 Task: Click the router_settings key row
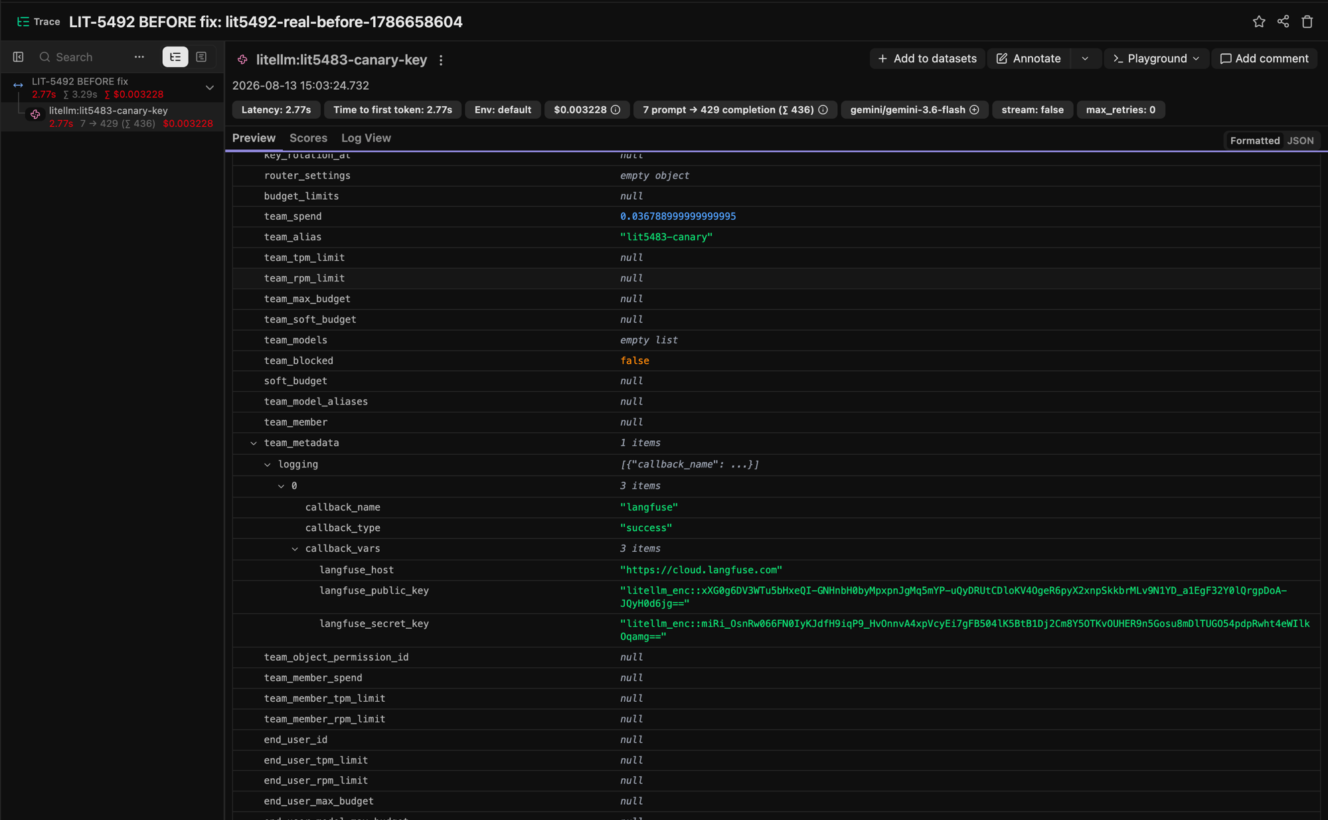coord(776,176)
